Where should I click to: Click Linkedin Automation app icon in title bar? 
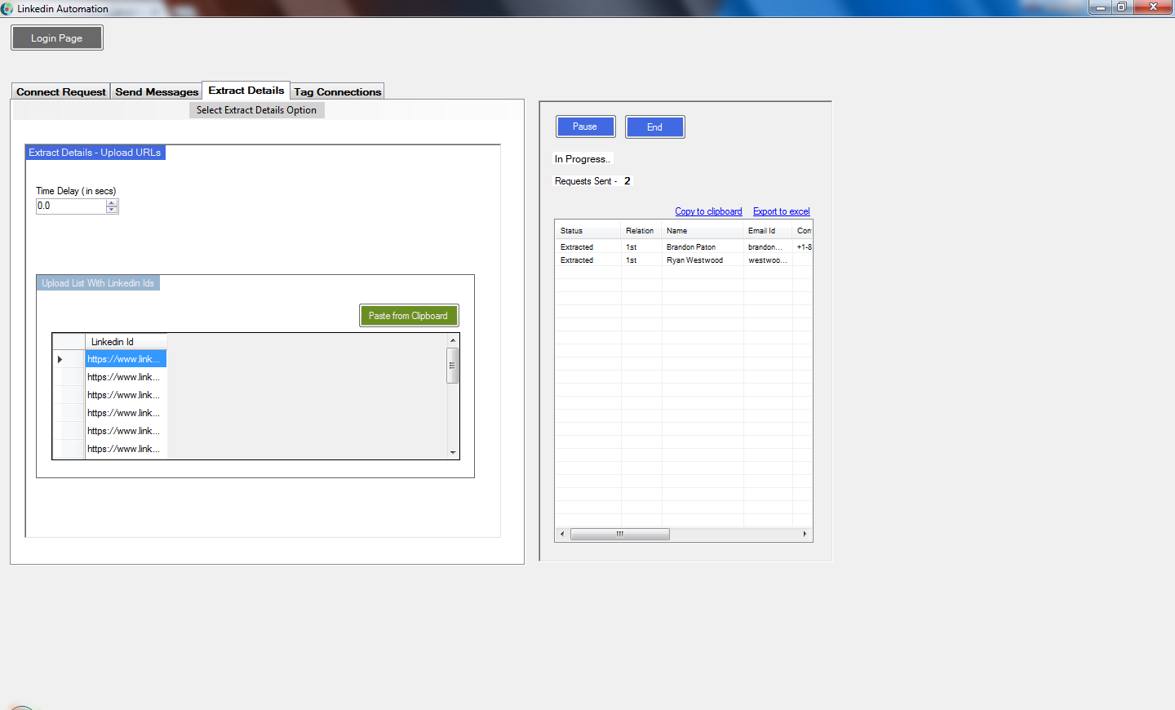[x=7, y=9]
